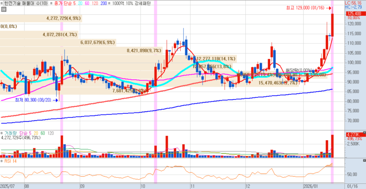Click the 09 month label on the time axis
The width and height of the screenshot is (366, 189).
click(82, 186)
